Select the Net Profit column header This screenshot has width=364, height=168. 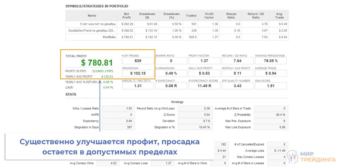point(126,16)
